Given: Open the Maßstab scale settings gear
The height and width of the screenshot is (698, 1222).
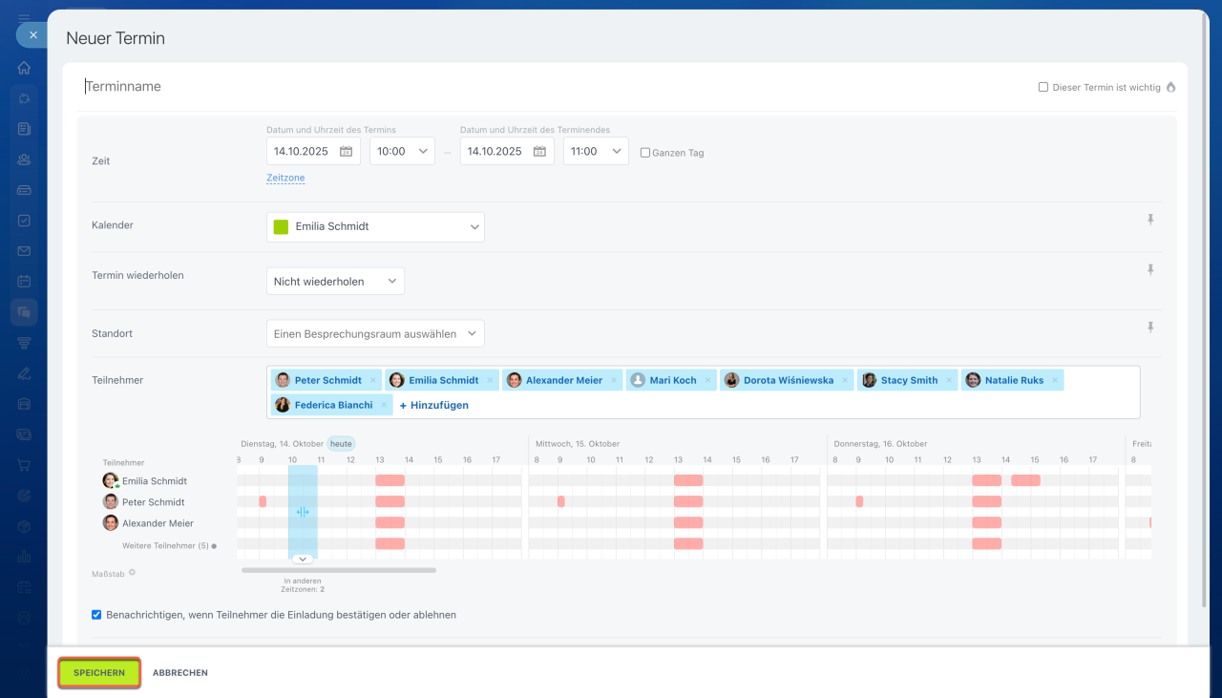Looking at the screenshot, I should point(133,573).
